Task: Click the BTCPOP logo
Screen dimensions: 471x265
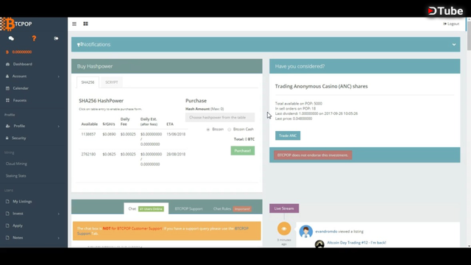Action: pyautogui.click(x=16, y=24)
